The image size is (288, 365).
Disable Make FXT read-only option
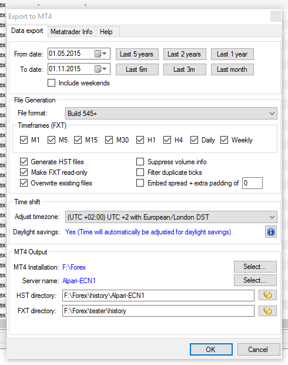[x=24, y=172]
